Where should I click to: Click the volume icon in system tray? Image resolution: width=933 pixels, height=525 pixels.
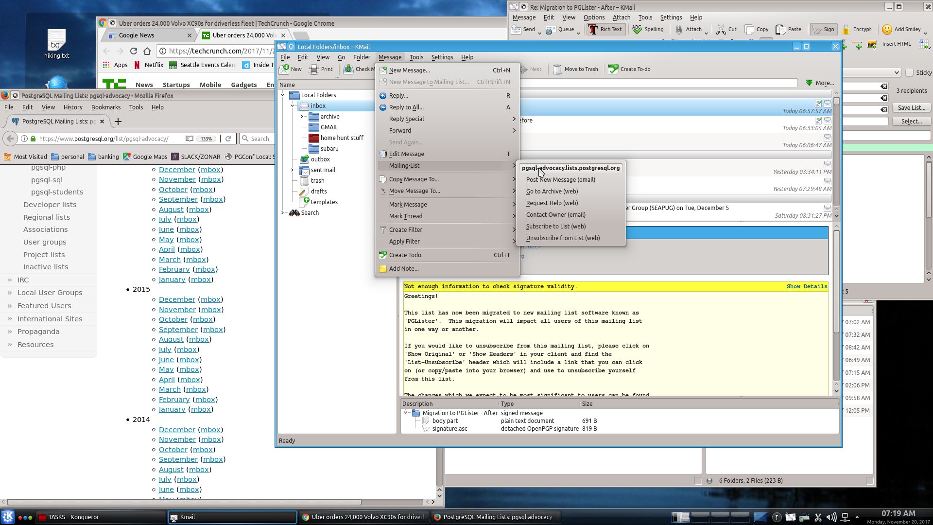pos(831,517)
